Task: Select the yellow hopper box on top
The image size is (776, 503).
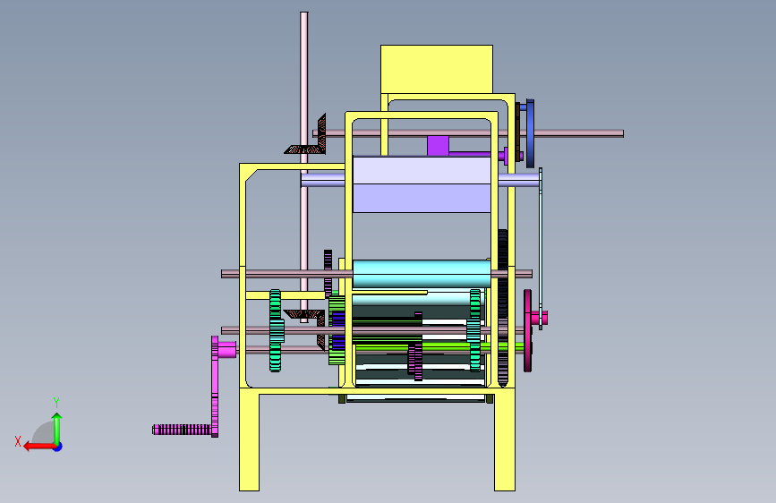Action: pyautogui.click(x=437, y=69)
